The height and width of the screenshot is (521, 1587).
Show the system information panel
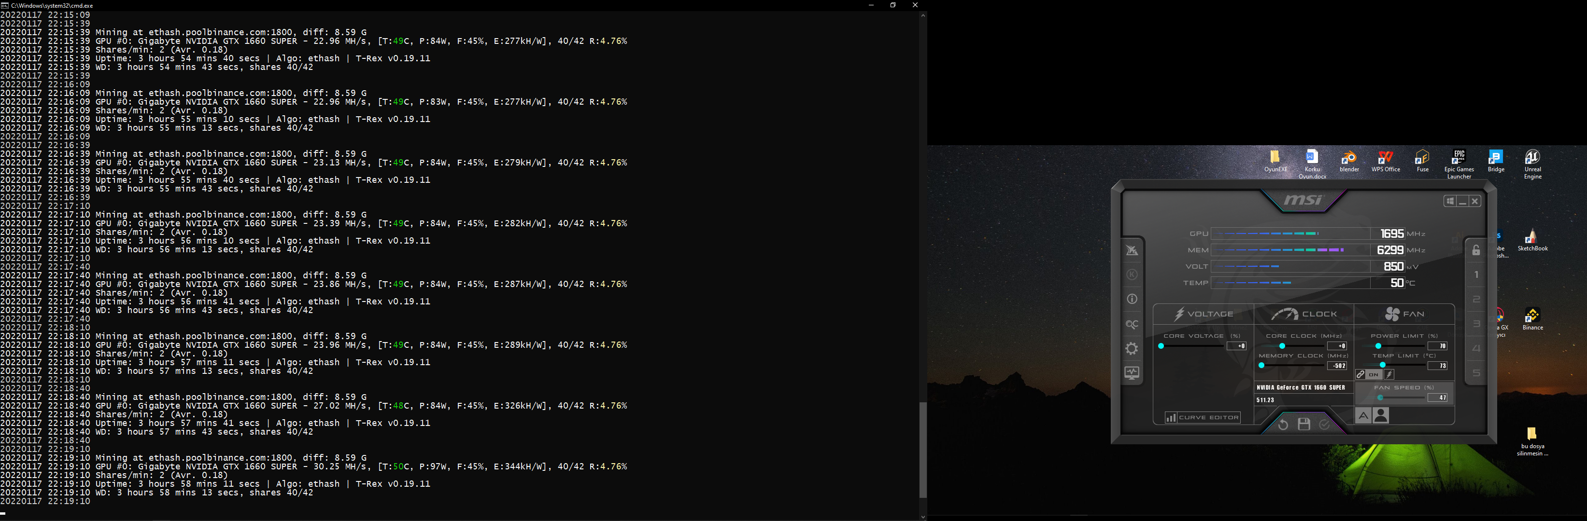pyautogui.click(x=1132, y=300)
